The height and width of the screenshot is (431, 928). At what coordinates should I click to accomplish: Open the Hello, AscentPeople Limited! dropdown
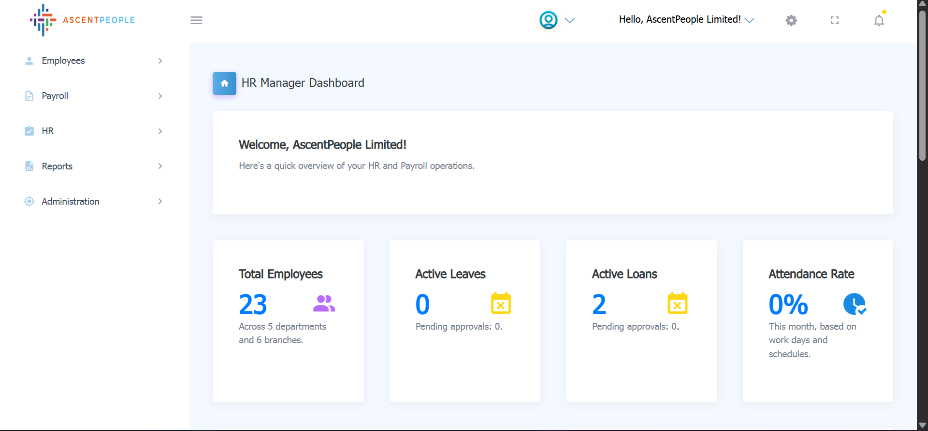[686, 20]
